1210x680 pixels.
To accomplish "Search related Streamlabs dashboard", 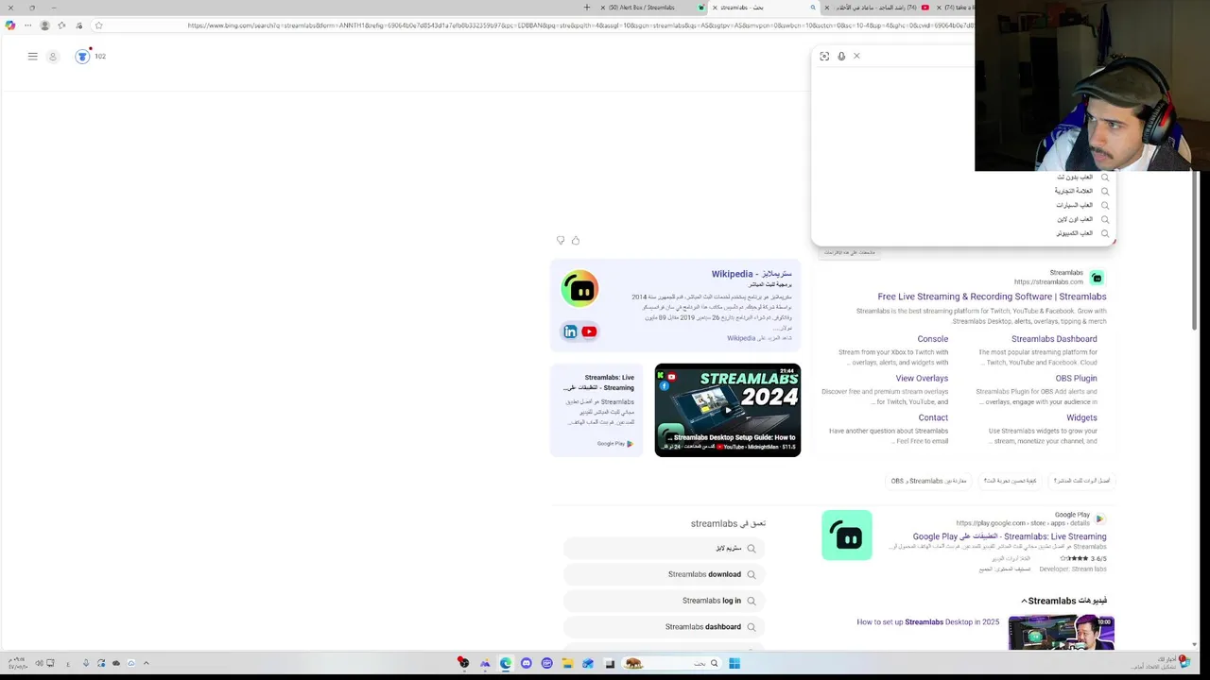I will 664,627.
